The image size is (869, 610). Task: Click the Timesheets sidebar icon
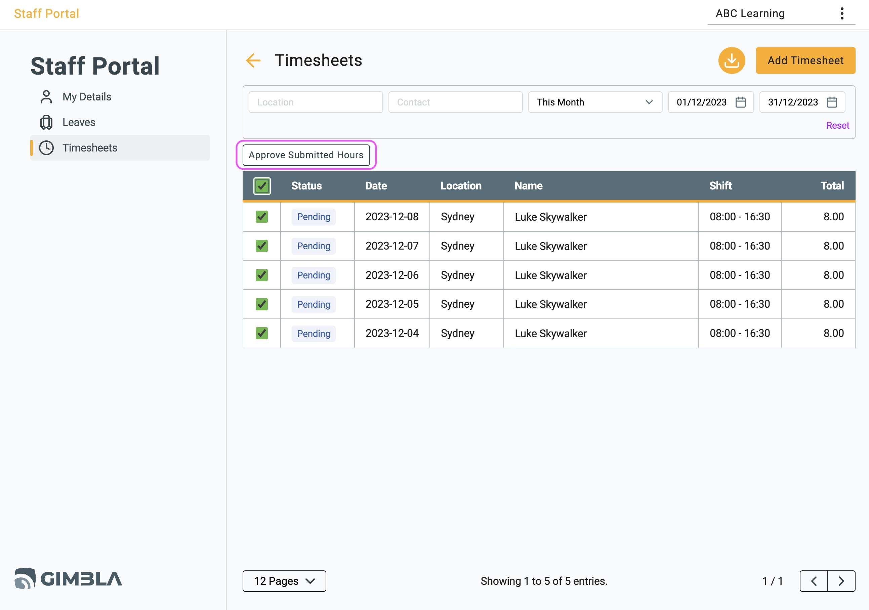[x=46, y=147]
